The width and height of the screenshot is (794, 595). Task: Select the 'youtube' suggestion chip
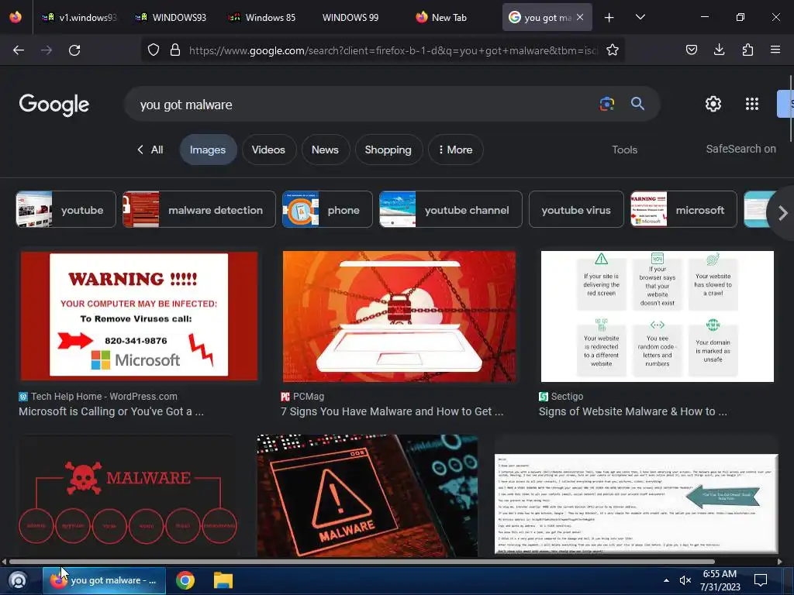[66, 209]
